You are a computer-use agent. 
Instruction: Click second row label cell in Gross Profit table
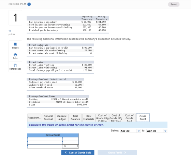(45, 143)
